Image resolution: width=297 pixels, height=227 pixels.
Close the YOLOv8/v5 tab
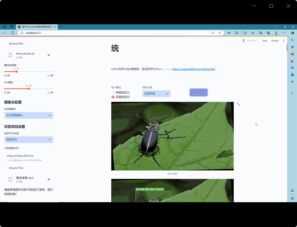coord(55,27)
